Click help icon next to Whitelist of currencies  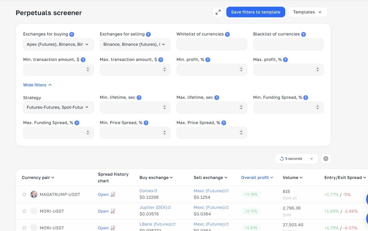tap(227, 34)
